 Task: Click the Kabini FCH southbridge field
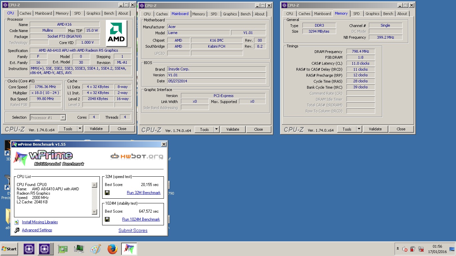pos(217,46)
